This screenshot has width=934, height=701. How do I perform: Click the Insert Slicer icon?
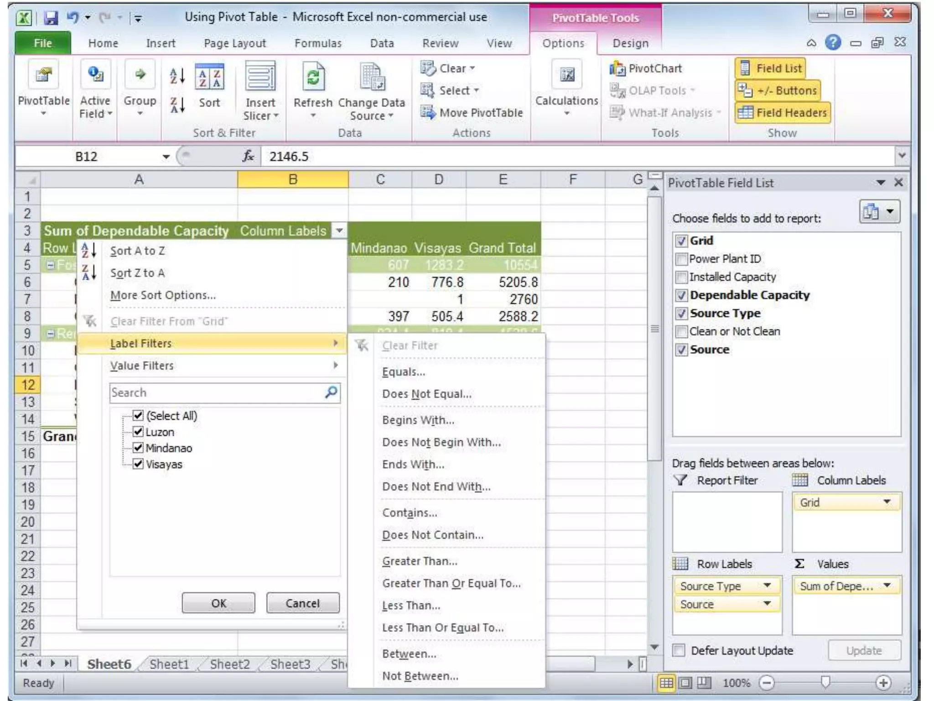[x=260, y=77]
